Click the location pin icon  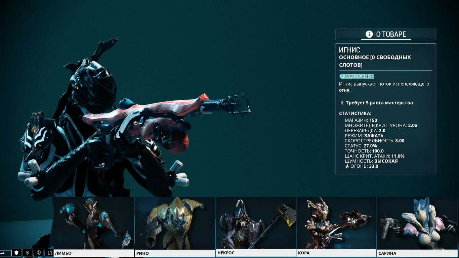[x=28, y=253]
